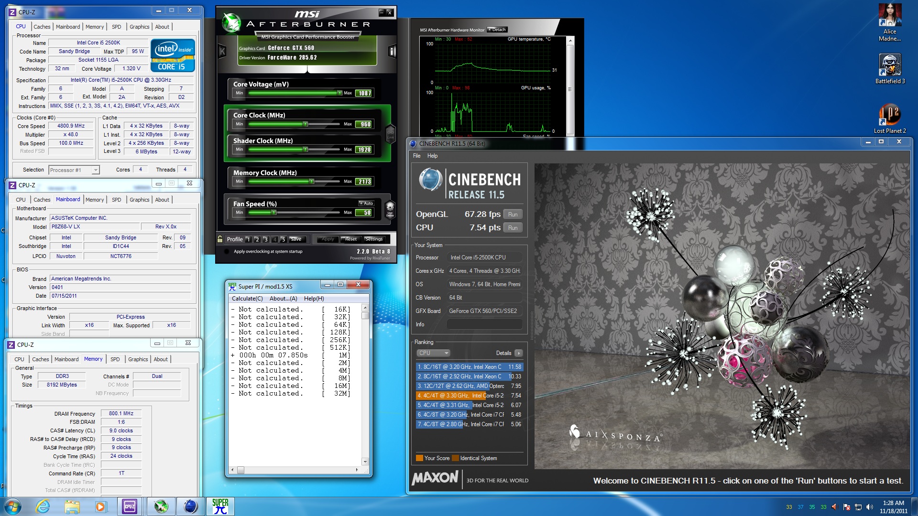Select ranking row 8C/16T @ 3.20 GHz
The image size is (918, 516).
click(470, 367)
